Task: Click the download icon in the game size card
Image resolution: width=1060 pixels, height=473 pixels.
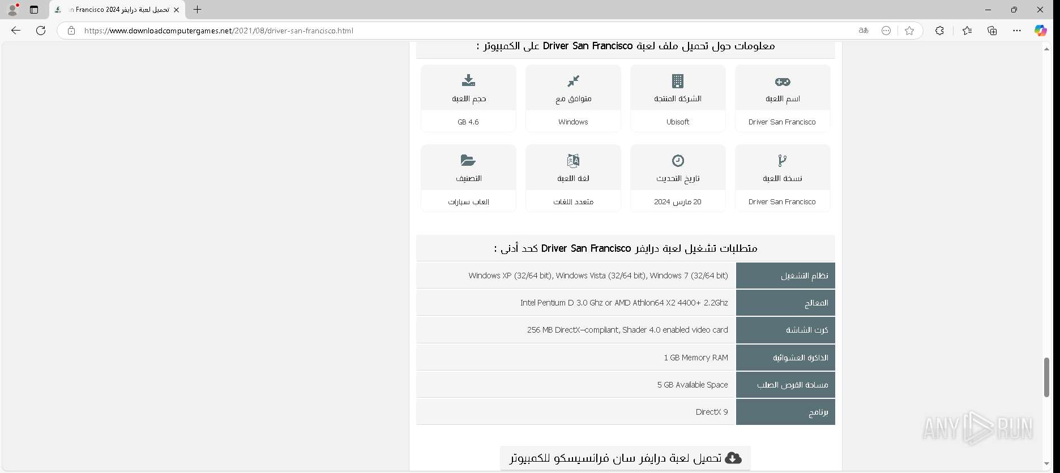Action: [x=468, y=80]
